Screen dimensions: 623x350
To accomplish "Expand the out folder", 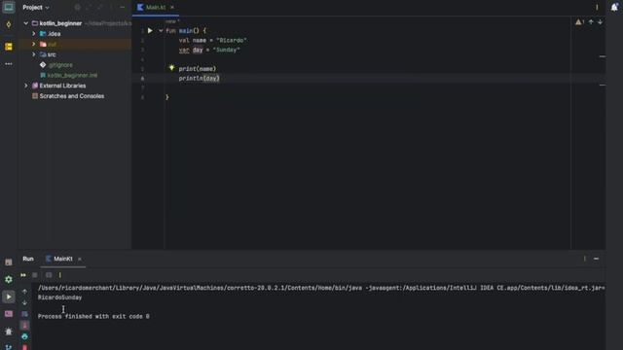I will click(x=34, y=44).
